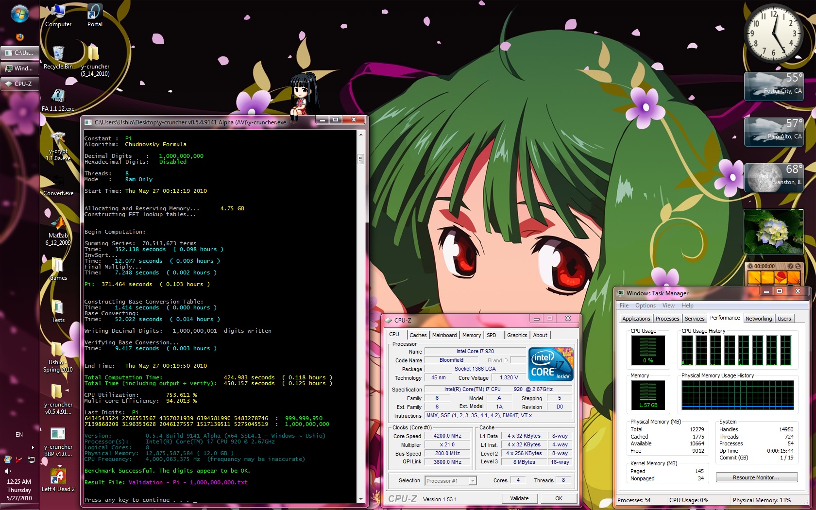Open Evanston, IL weather gadget

774,178
